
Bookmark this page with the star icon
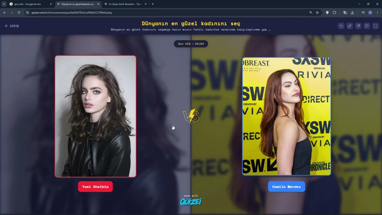[317, 13]
